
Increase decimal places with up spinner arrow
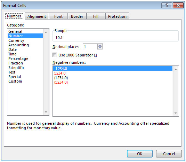coord(100,45)
